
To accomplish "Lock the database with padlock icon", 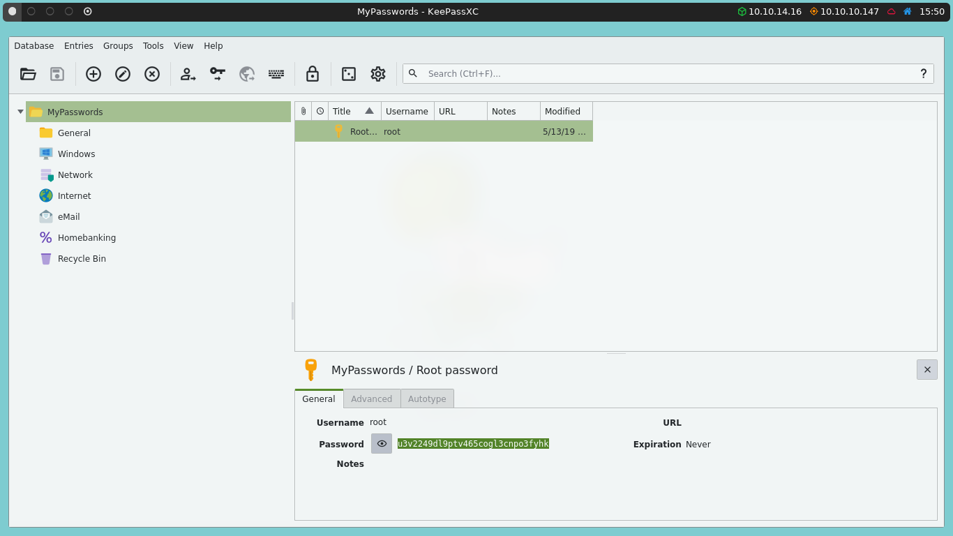I will (x=313, y=74).
